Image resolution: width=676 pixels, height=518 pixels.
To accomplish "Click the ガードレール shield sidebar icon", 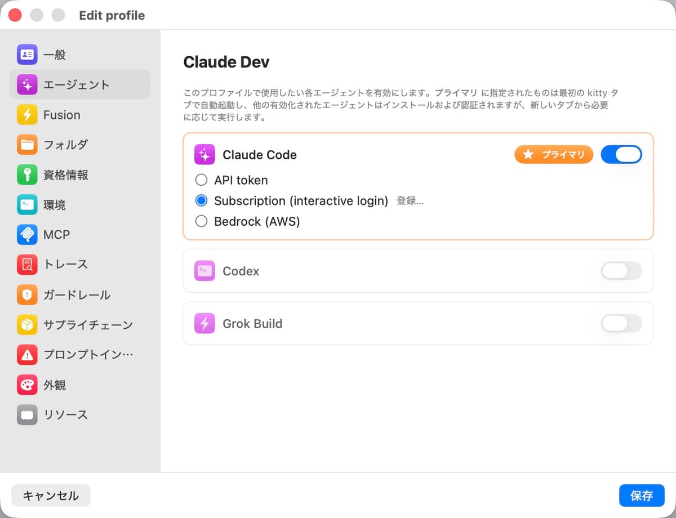I will pyautogui.click(x=27, y=294).
